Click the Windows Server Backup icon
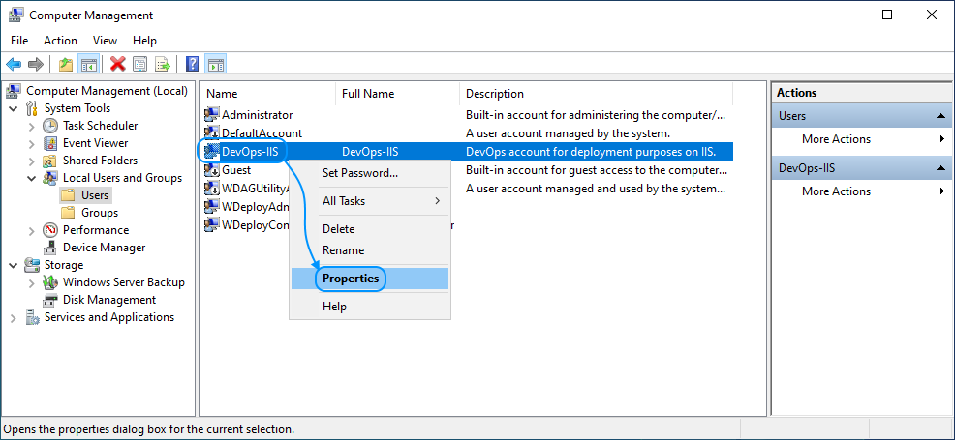 click(50, 282)
